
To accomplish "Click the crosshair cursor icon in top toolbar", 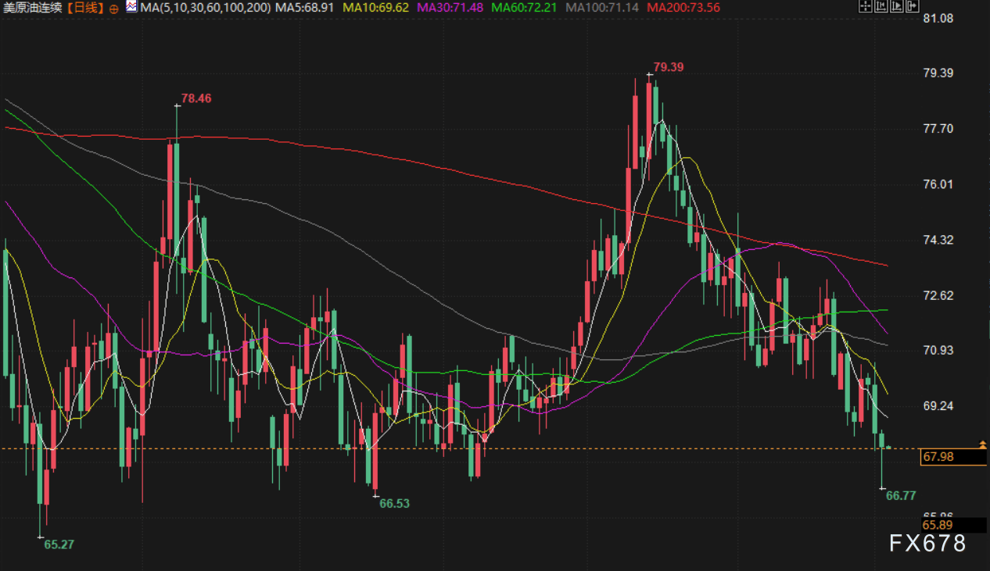I will point(866,6).
